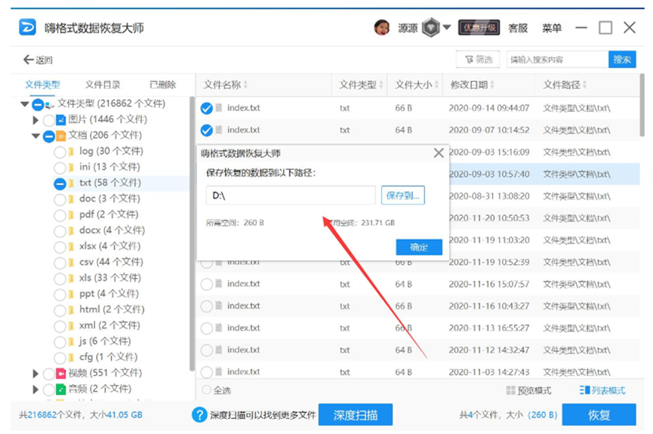
Task: Click the 优惠升级 upgrade button
Action: point(479,28)
